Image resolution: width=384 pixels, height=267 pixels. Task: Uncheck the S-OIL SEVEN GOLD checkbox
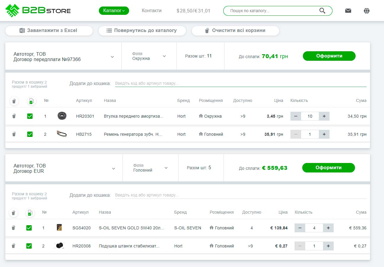pos(29,228)
